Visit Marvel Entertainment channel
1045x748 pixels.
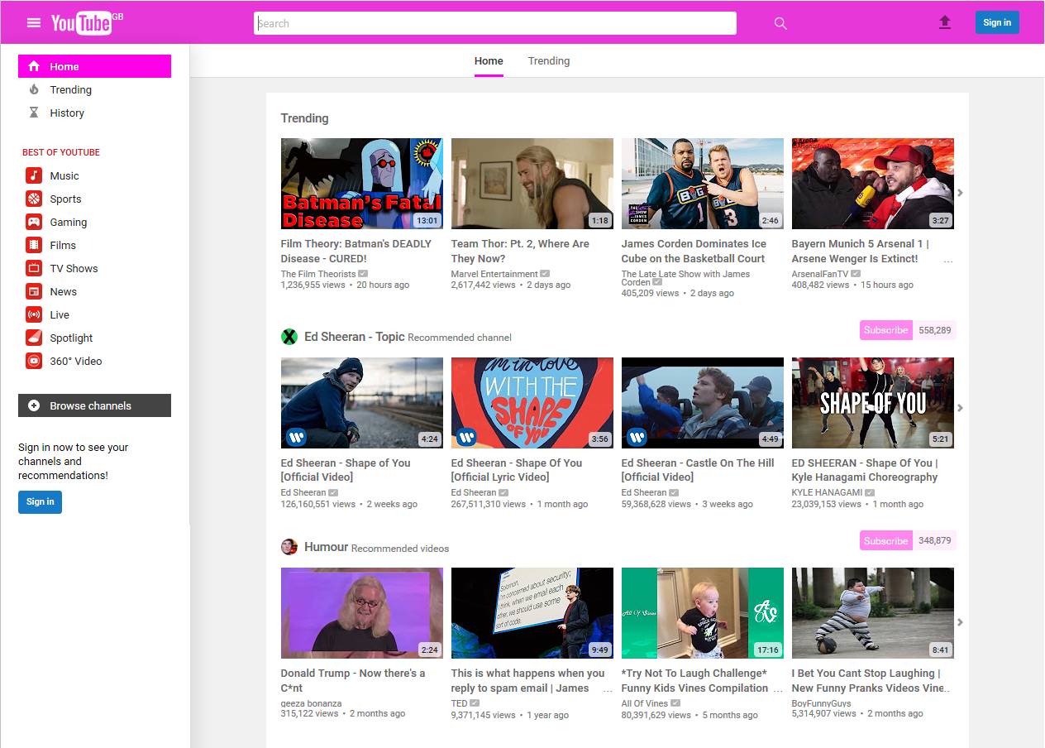(x=494, y=274)
